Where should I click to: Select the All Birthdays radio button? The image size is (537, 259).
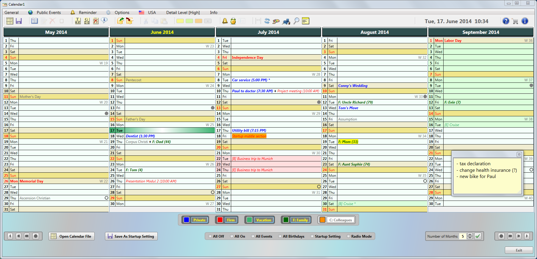[x=280, y=236]
